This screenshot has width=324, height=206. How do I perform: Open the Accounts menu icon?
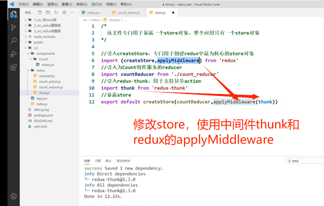(13, 196)
